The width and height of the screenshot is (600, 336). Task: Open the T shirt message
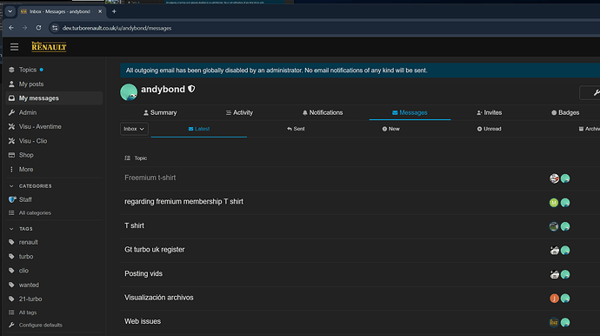134,225
